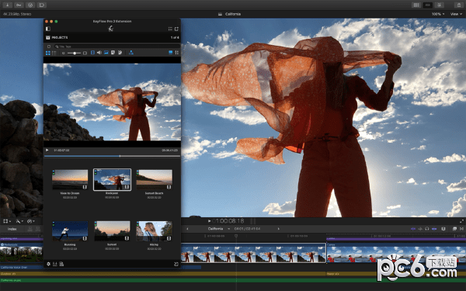Screen dimensions: 466x291
Task: Open the 100% zoom dropdown
Action: pos(438,14)
